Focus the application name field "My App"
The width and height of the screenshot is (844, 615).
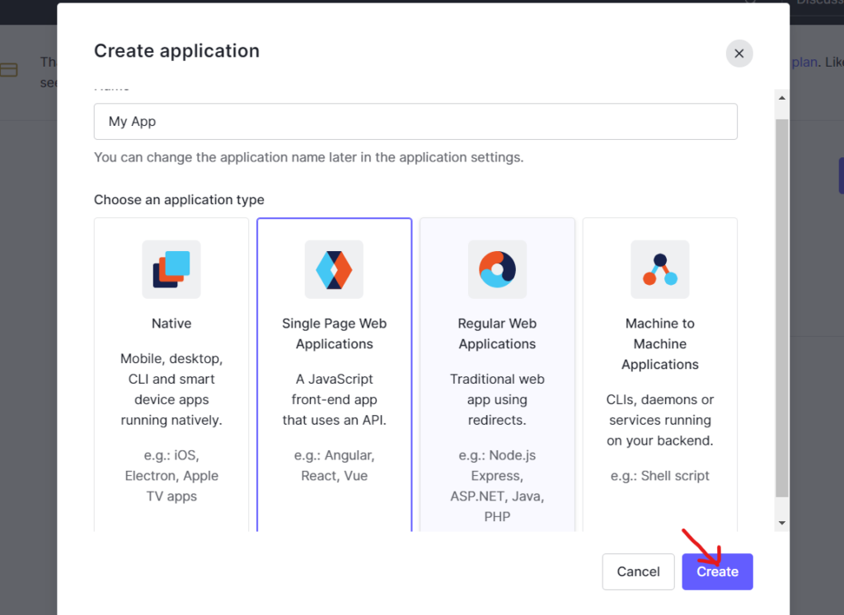(x=415, y=122)
